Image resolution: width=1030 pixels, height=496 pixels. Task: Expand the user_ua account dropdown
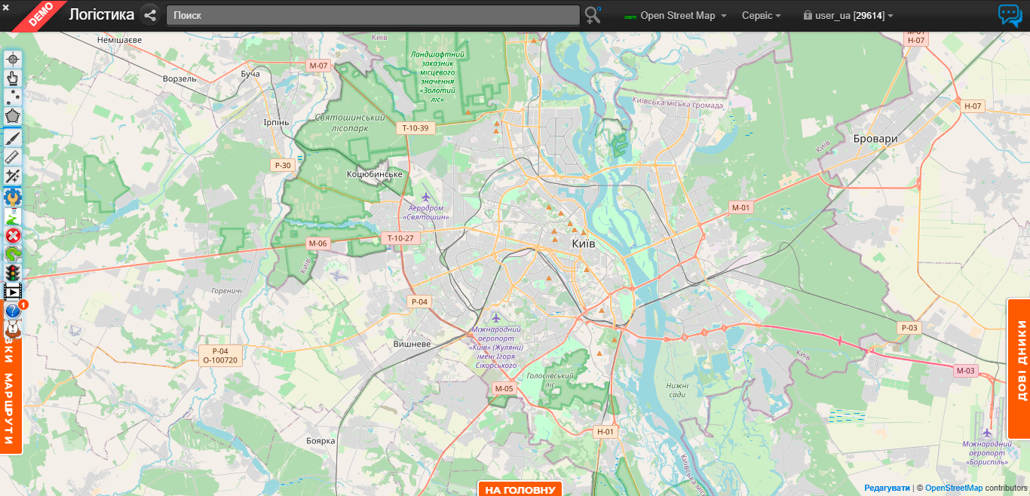pyautogui.click(x=848, y=16)
